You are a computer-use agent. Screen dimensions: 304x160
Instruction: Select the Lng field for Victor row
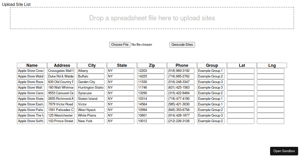click(x=271, y=104)
